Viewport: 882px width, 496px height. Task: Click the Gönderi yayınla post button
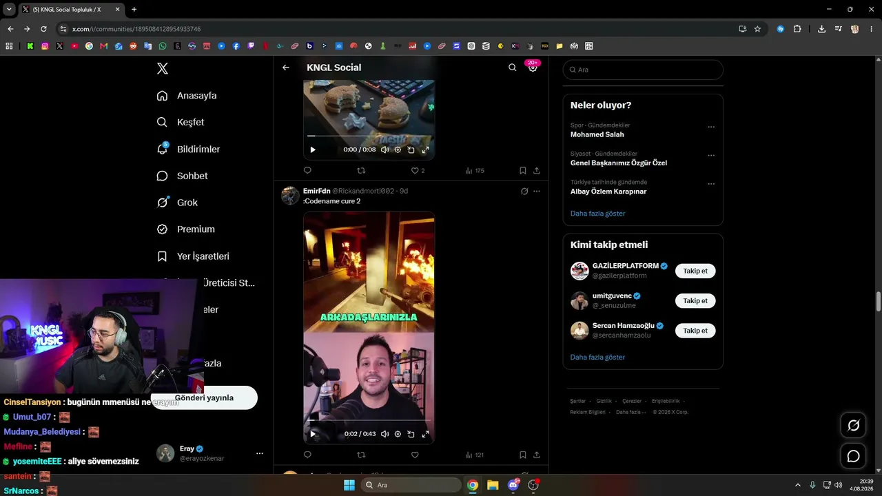[205, 398]
